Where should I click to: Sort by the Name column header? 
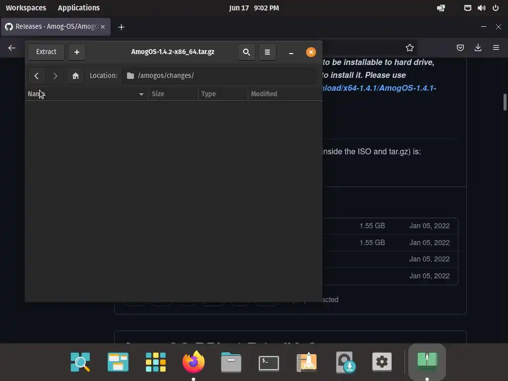(86, 94)
